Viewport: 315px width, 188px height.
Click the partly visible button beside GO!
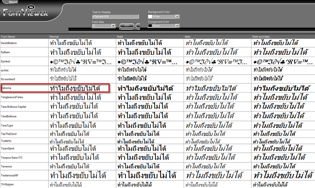(138, 26)
